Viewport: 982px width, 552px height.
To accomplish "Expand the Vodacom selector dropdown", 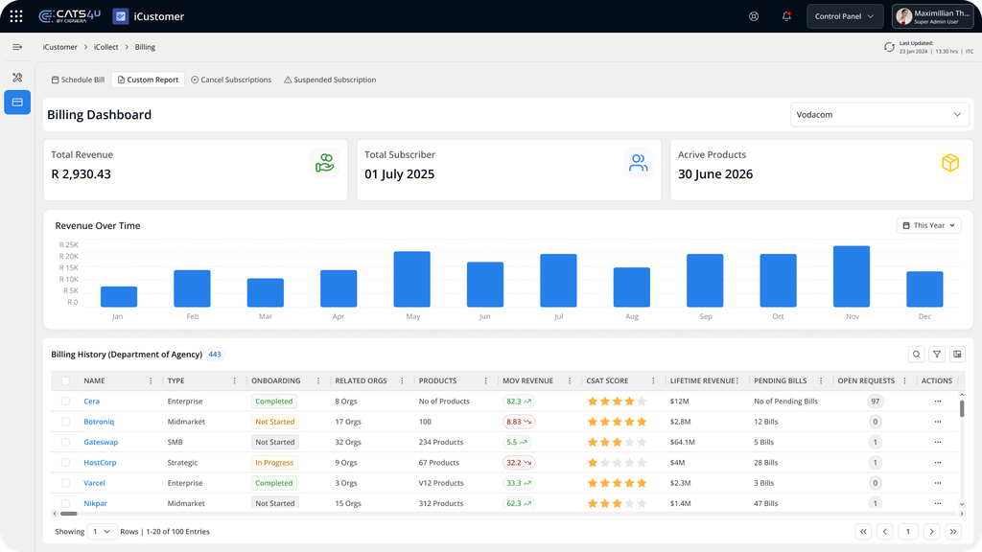I will coord(879,115).
